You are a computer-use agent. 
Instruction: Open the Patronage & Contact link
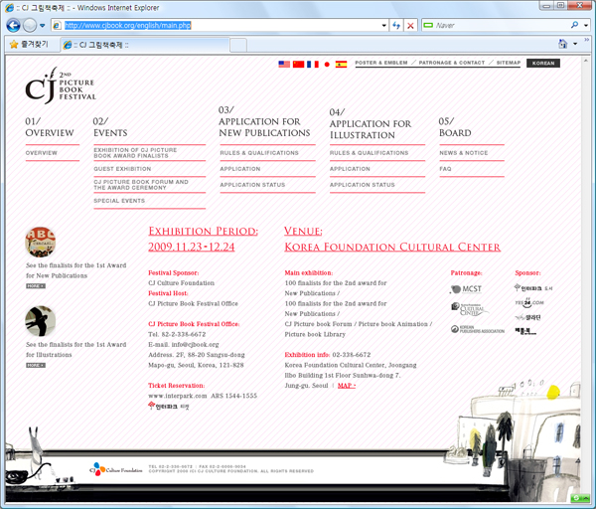(452, 63)
